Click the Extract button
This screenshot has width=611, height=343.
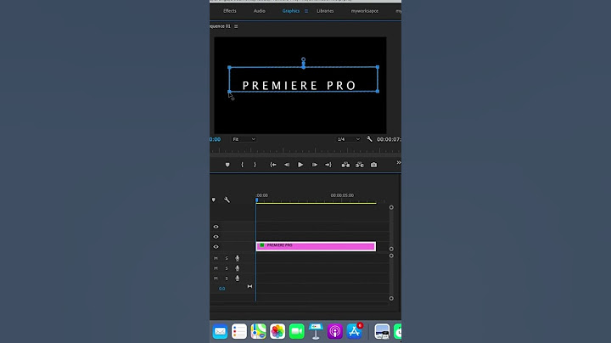point(359,165)
